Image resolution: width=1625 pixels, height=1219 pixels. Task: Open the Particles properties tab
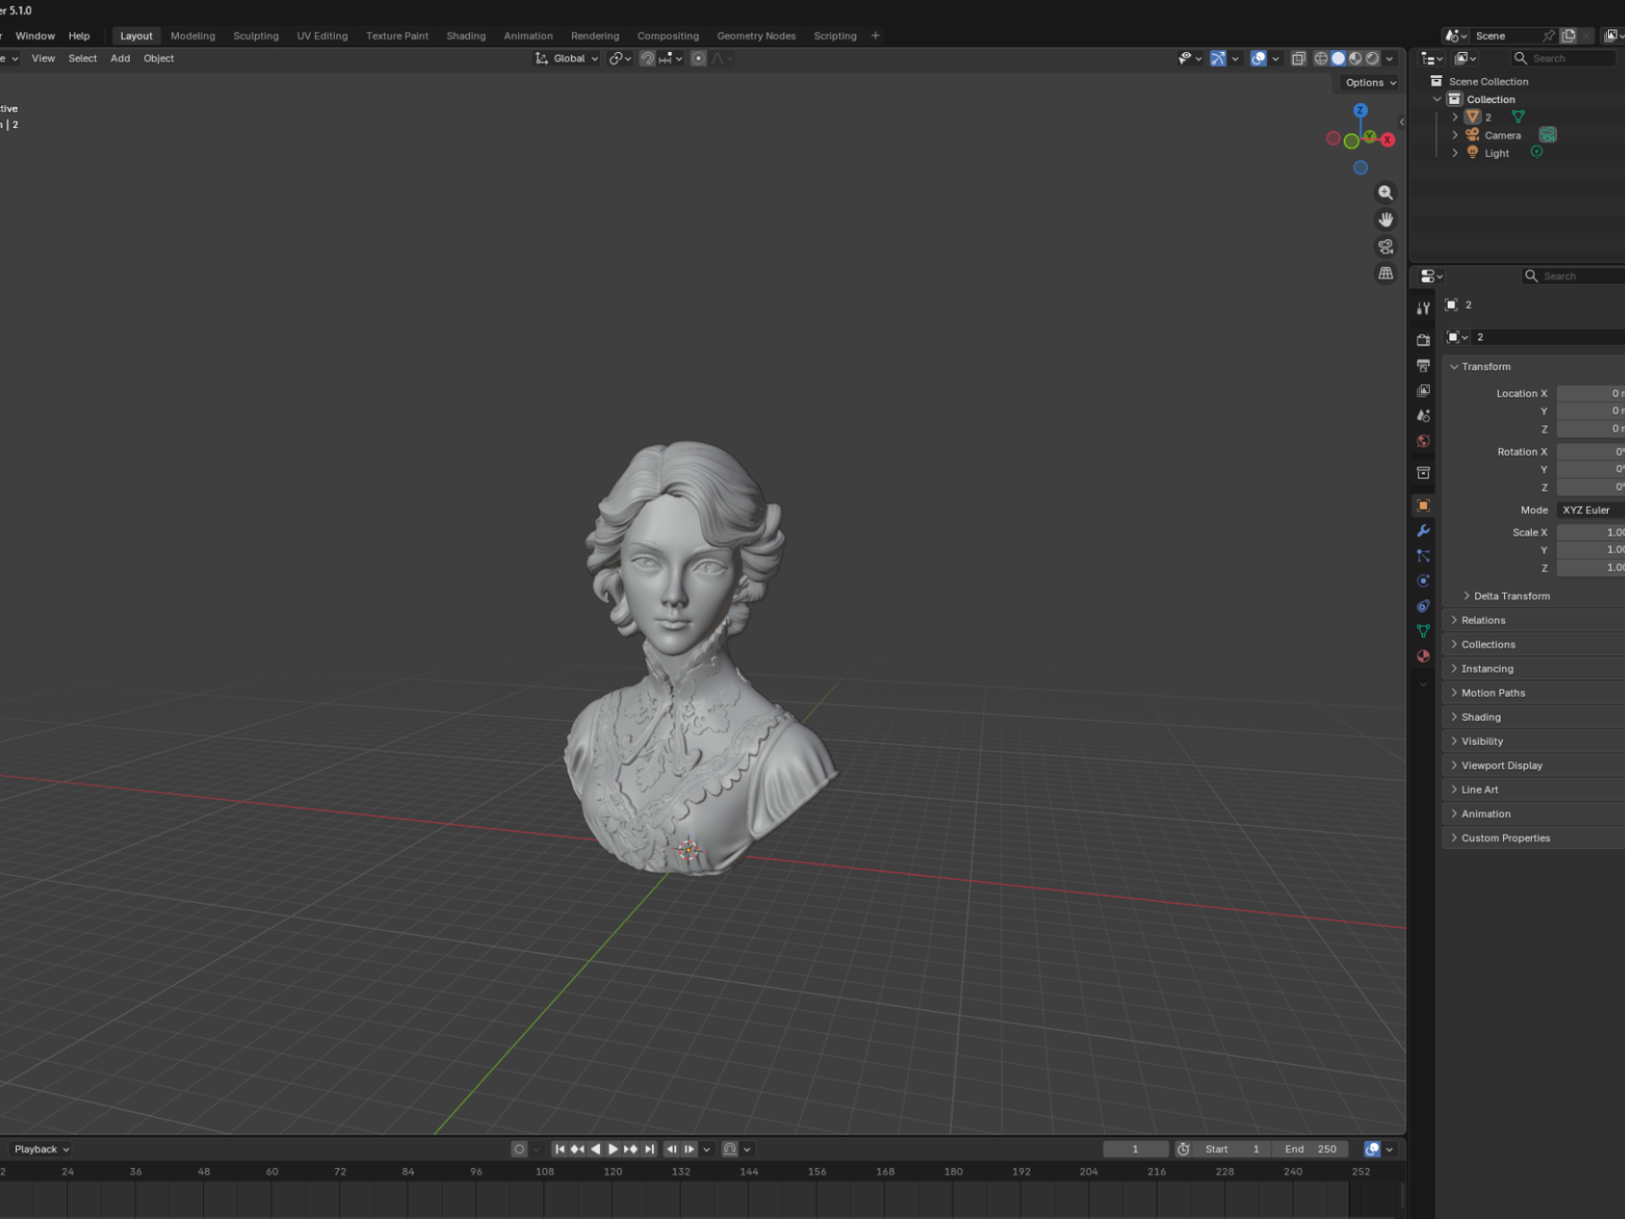pyautogui.click(x=1423, y=555)
